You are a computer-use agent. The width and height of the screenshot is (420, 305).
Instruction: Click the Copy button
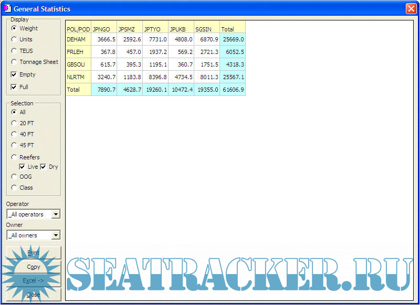tap(34, 267)
